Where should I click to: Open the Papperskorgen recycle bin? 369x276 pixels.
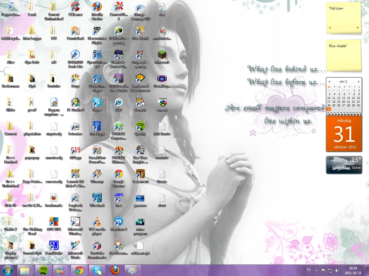[11, 7]
